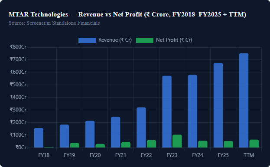Select the FY19 blue revenue bar
The height and width of the screenshot is (167, 270).
[x=65, y=136]
